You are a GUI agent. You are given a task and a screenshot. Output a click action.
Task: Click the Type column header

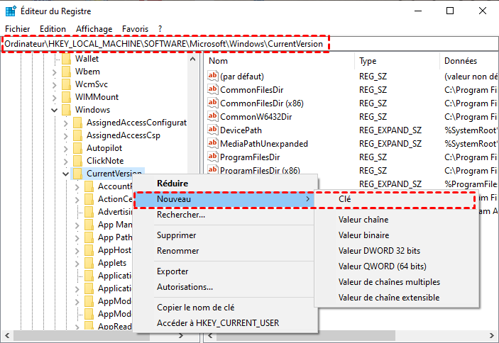[368, 61]
